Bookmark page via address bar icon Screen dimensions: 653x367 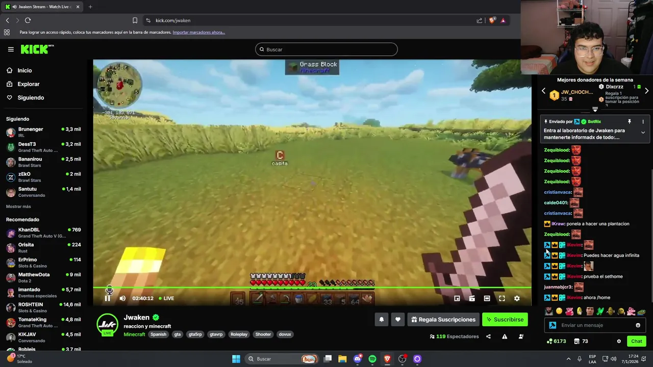coord(135,20)
